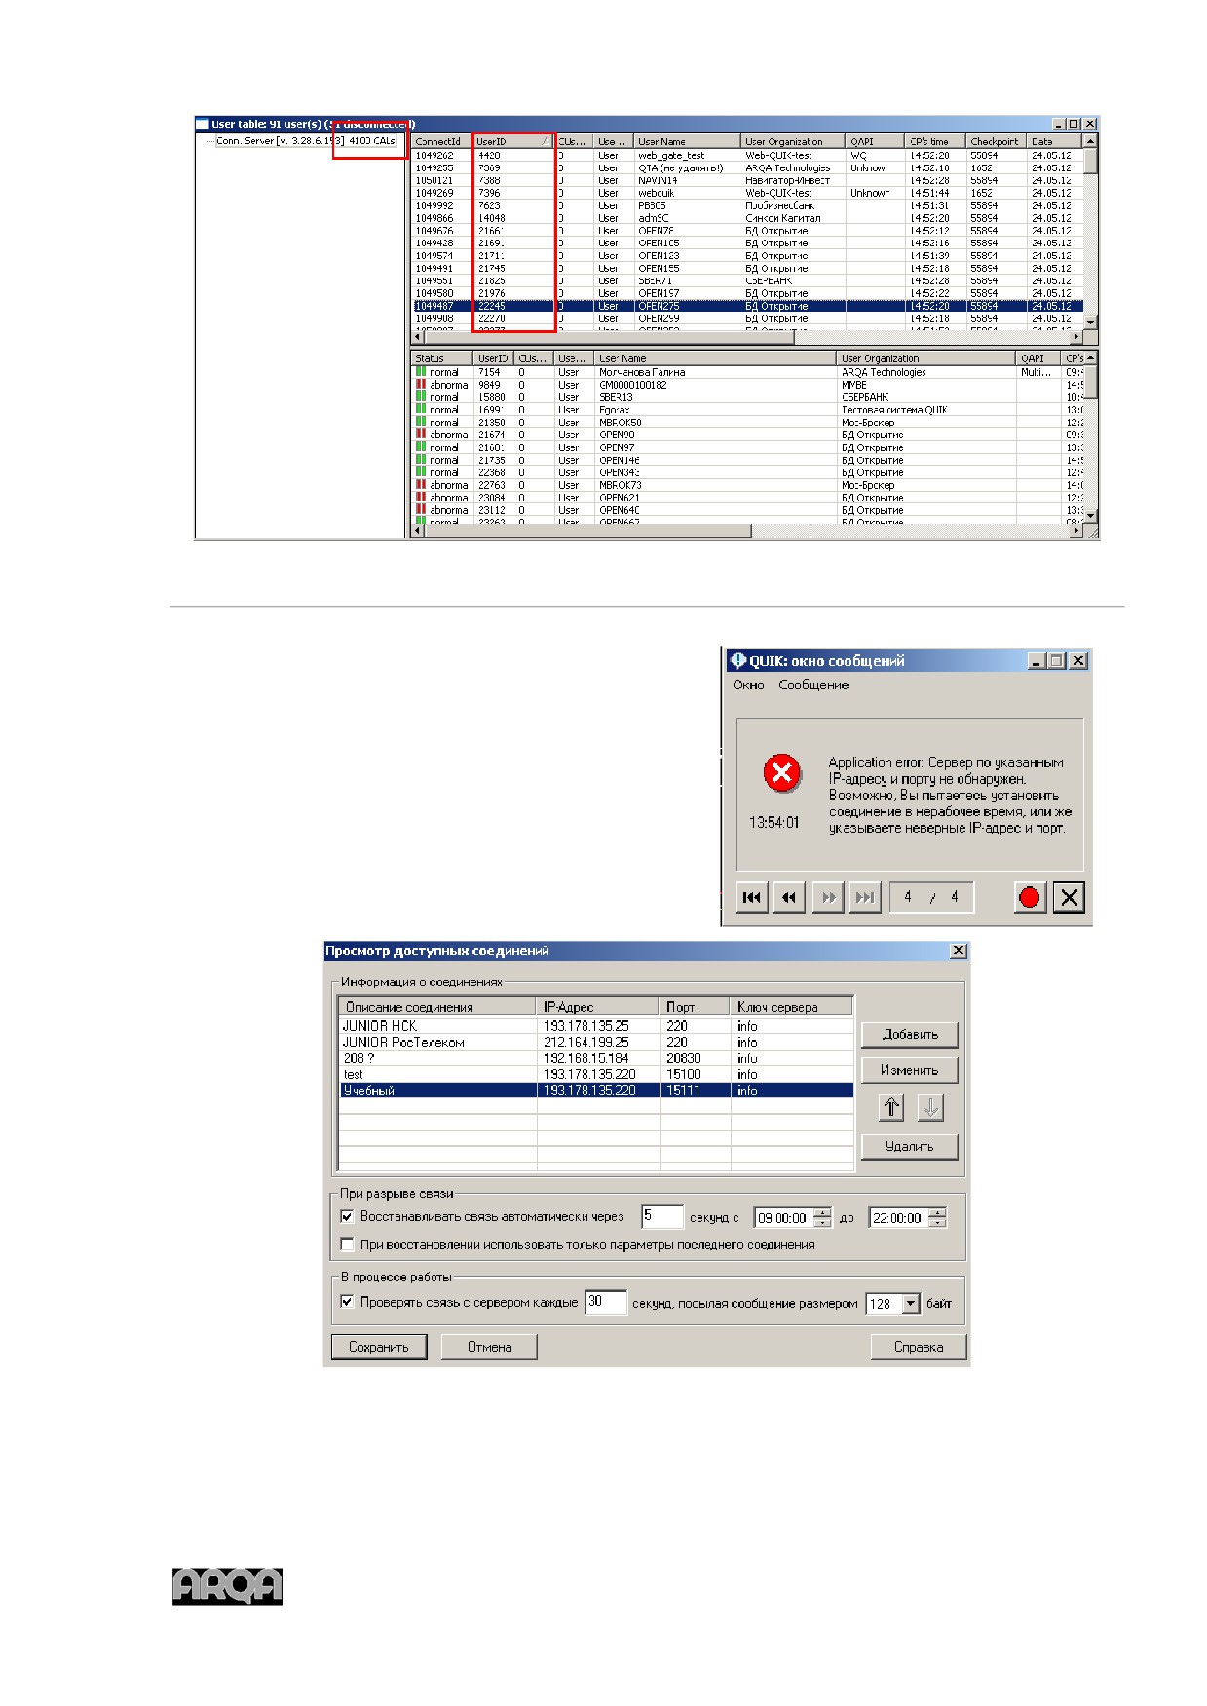Screen dimensions: 1207x1706
Task: Select Conn. Server tree item in User table
Action: click(306, 141)
